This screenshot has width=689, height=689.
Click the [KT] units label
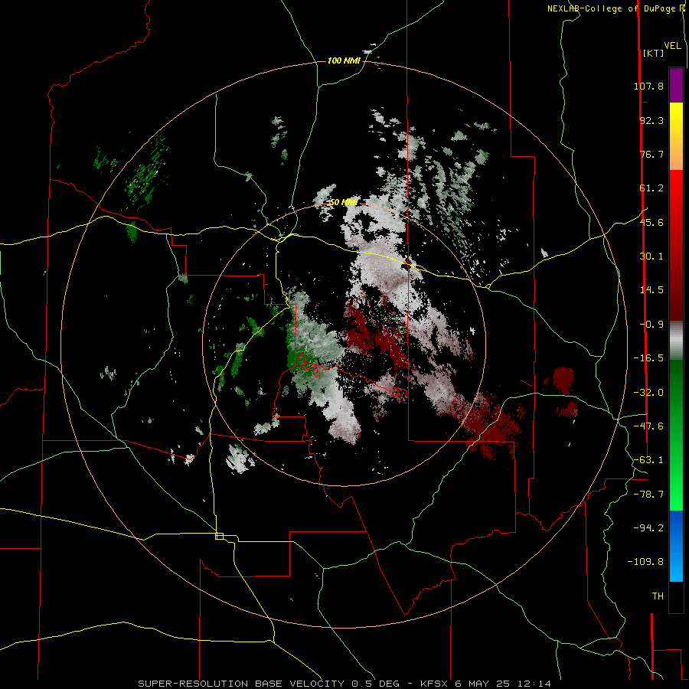[654, 53]
